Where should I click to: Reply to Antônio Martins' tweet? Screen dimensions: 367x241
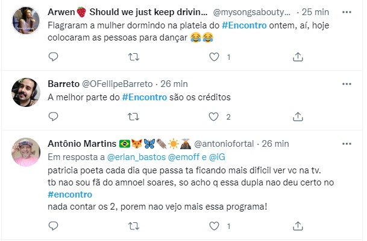click(x=53, y=226)
